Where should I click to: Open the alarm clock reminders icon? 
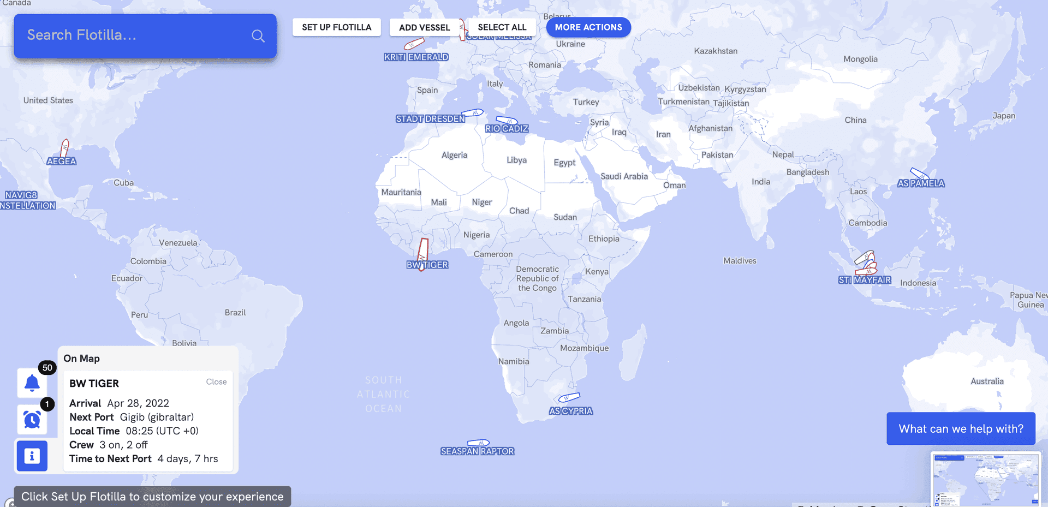[x=32, y=419]
